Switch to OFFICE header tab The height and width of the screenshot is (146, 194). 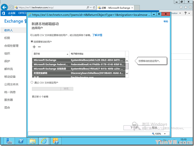(x=22, y=13)
